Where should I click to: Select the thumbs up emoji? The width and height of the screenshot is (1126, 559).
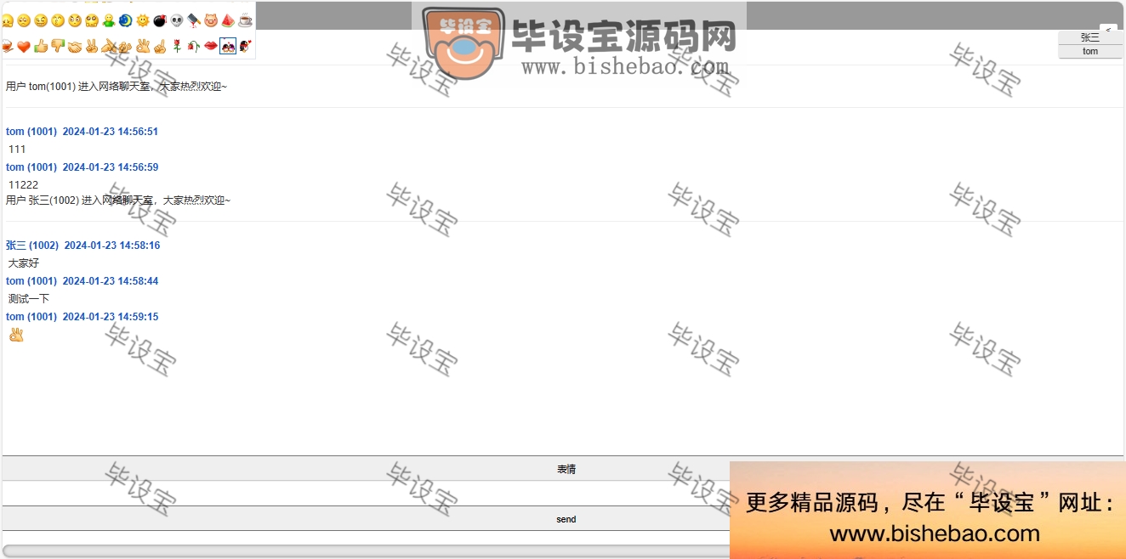41,47
